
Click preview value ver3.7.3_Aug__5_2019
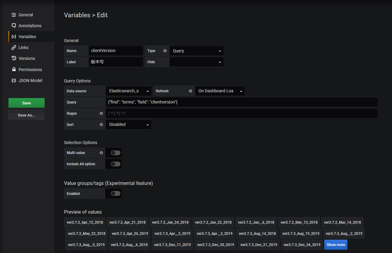pyautogui.click(x=86, y=245)
